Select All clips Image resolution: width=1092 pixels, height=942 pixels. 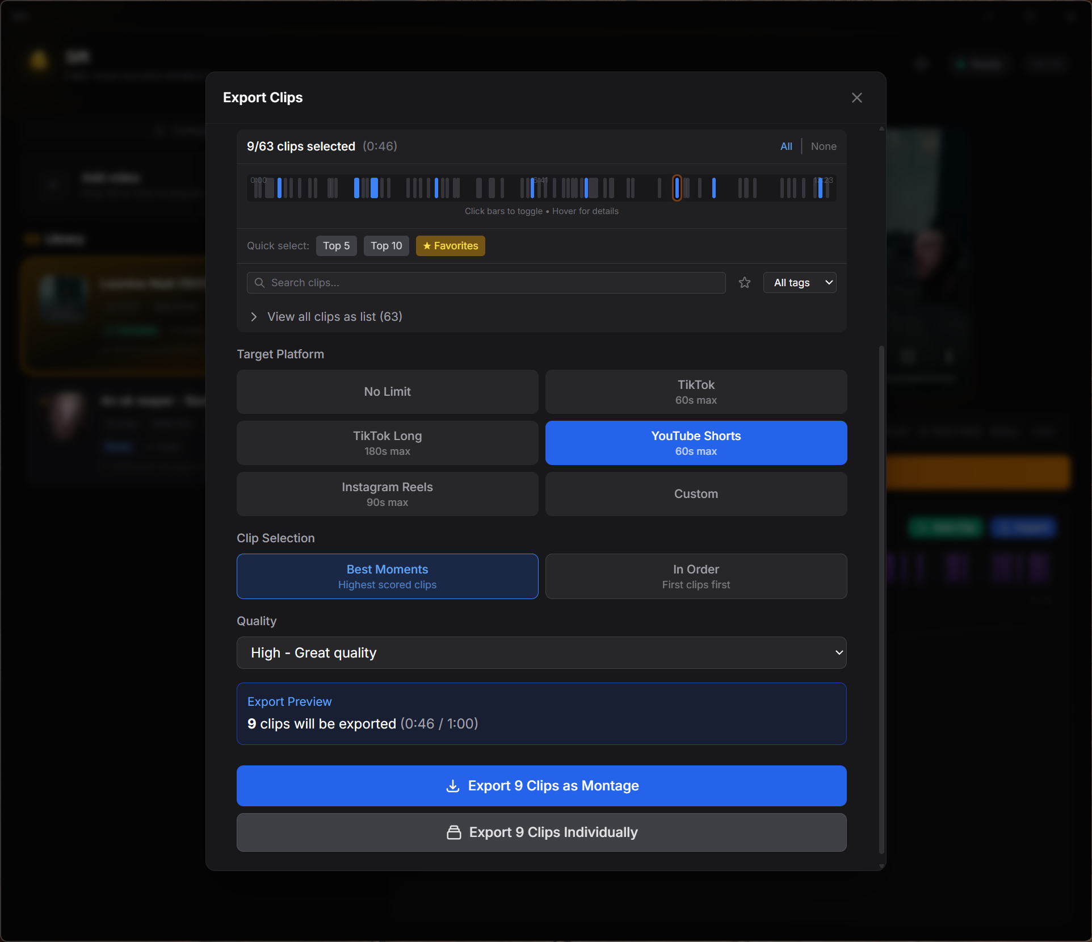pyautogui.click(x=786, y=146)
